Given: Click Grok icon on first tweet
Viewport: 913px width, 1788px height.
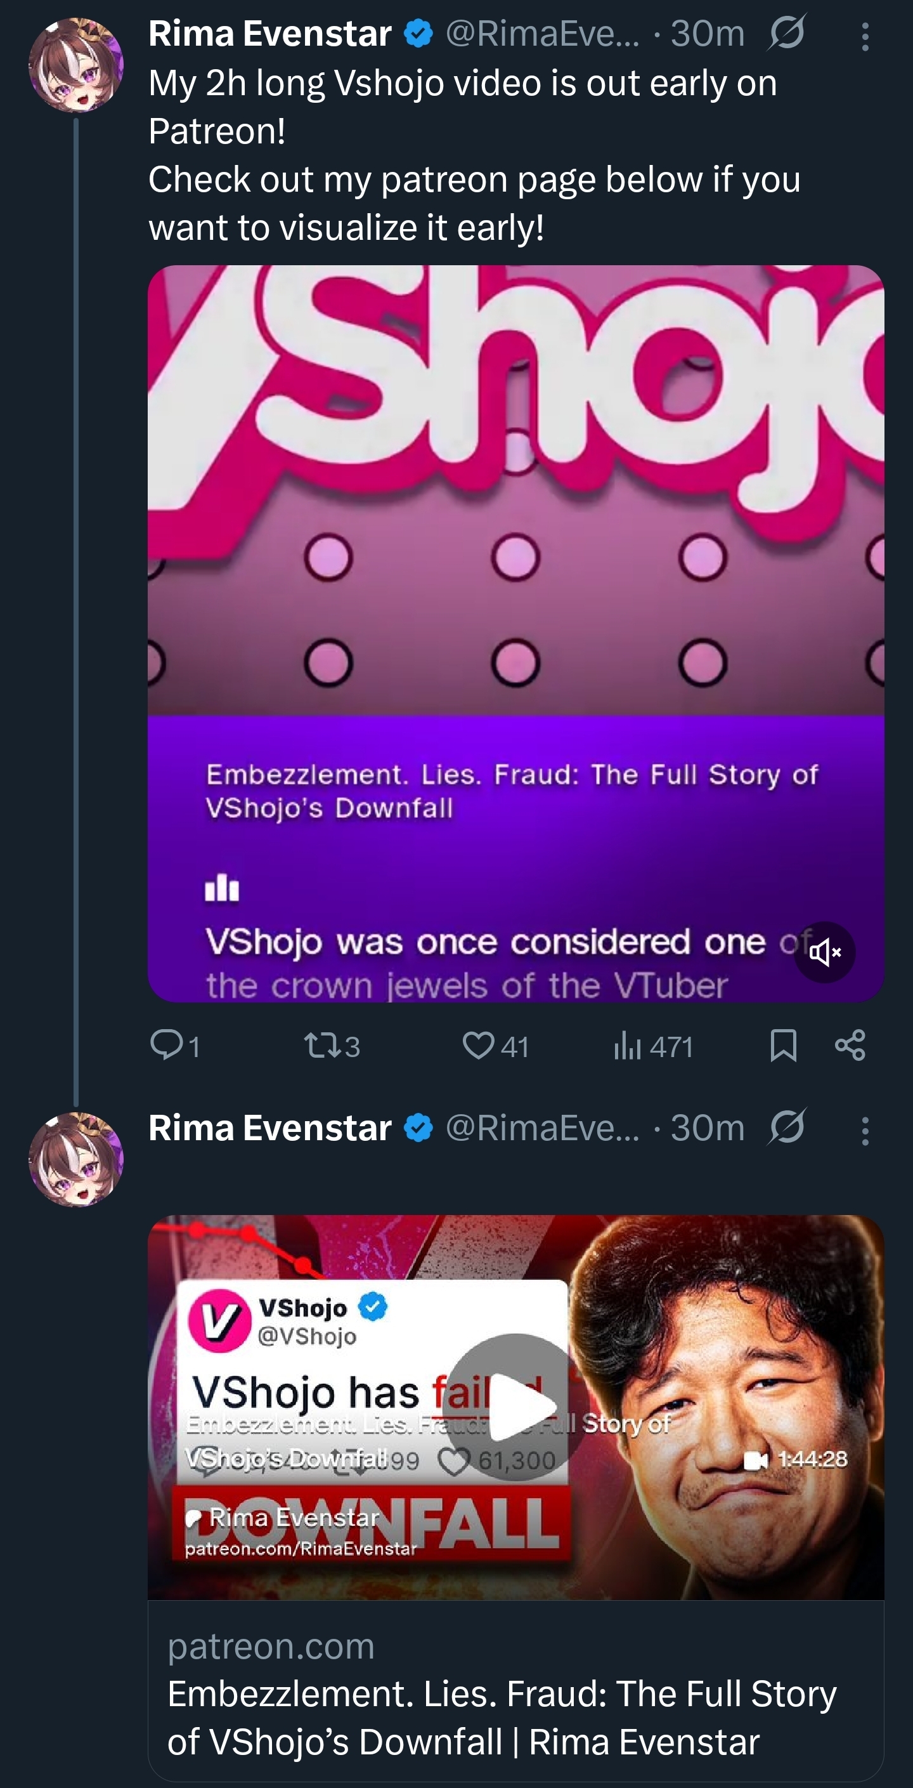Looking at the screenshot, I should coord(787,34).
